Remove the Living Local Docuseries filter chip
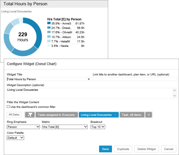The image size is (179, 155). pyautogui.click(x=116, y=115)
